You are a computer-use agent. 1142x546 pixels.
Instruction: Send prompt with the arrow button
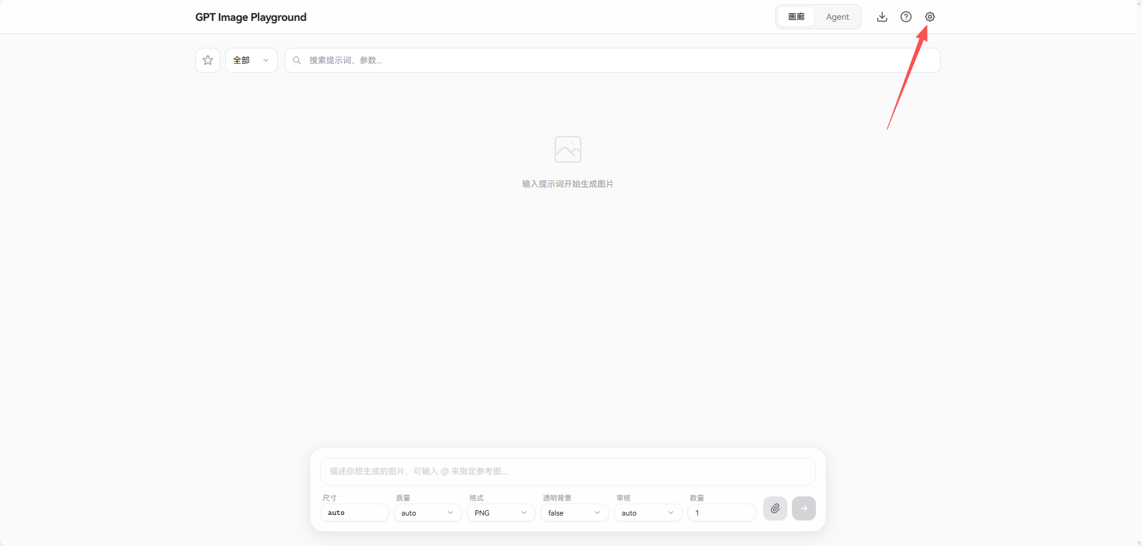[804, 508]
